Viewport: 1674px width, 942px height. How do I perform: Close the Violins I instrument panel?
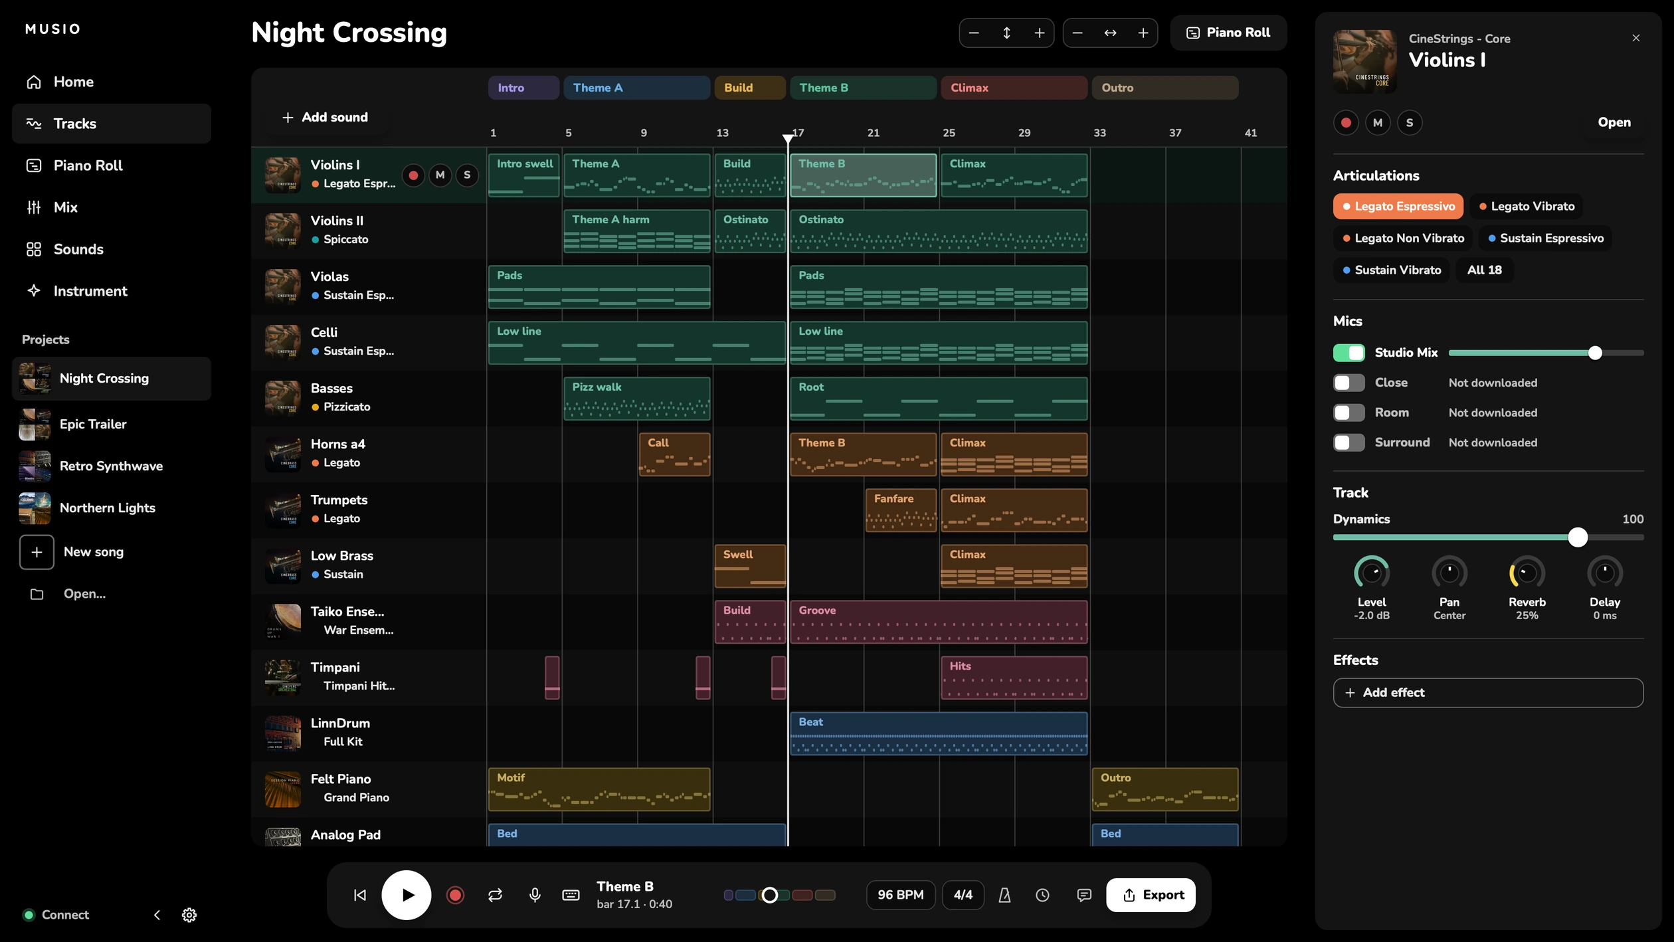1636,38
